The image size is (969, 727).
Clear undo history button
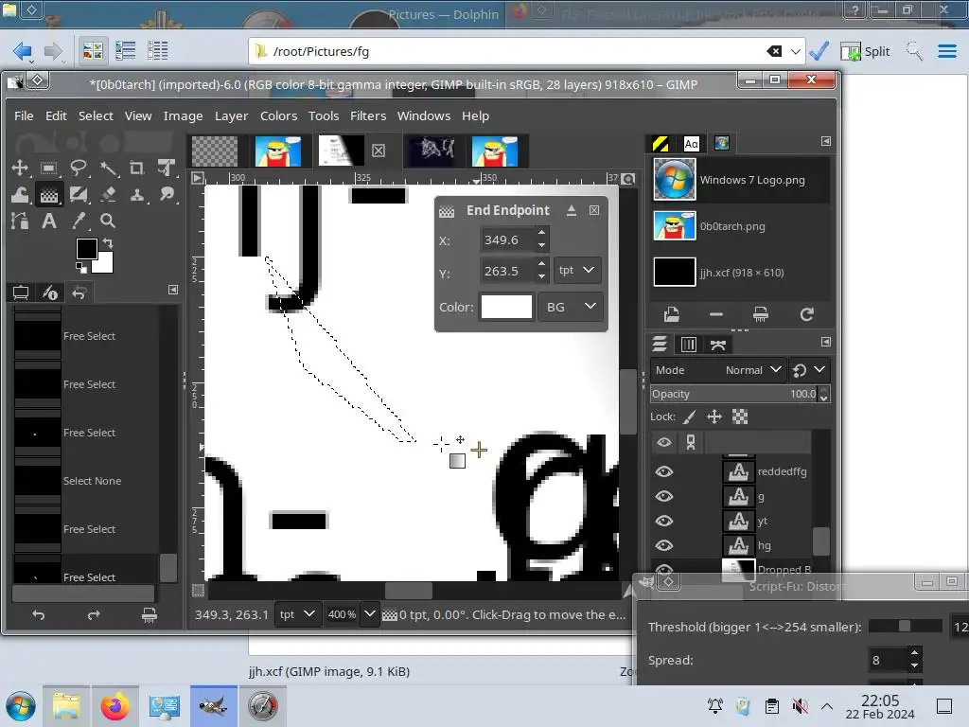pos(149,614)
